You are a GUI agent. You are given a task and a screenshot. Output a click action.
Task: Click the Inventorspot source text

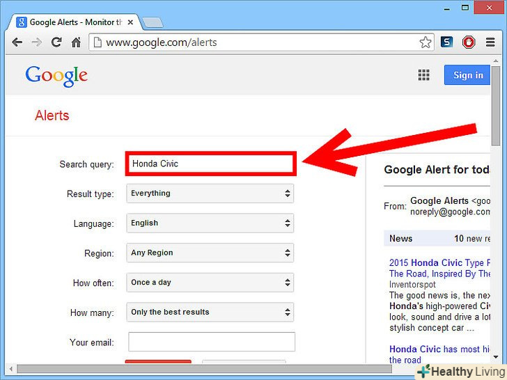point(412,285)
